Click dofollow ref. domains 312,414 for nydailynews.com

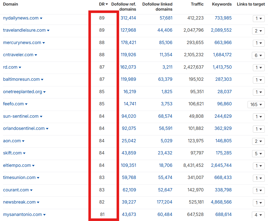pos(128,18)
